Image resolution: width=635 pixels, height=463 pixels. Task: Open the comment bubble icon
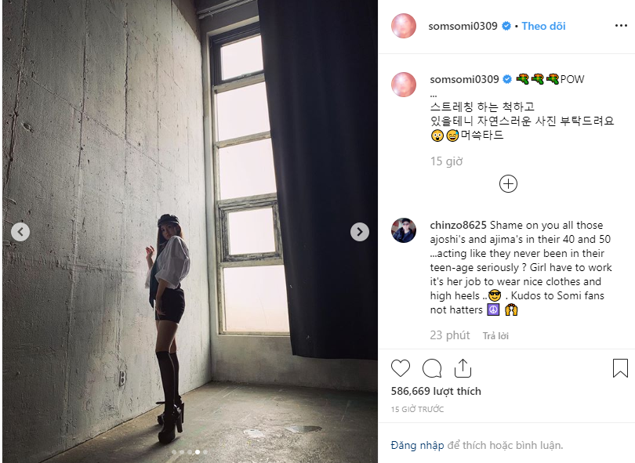432,368
